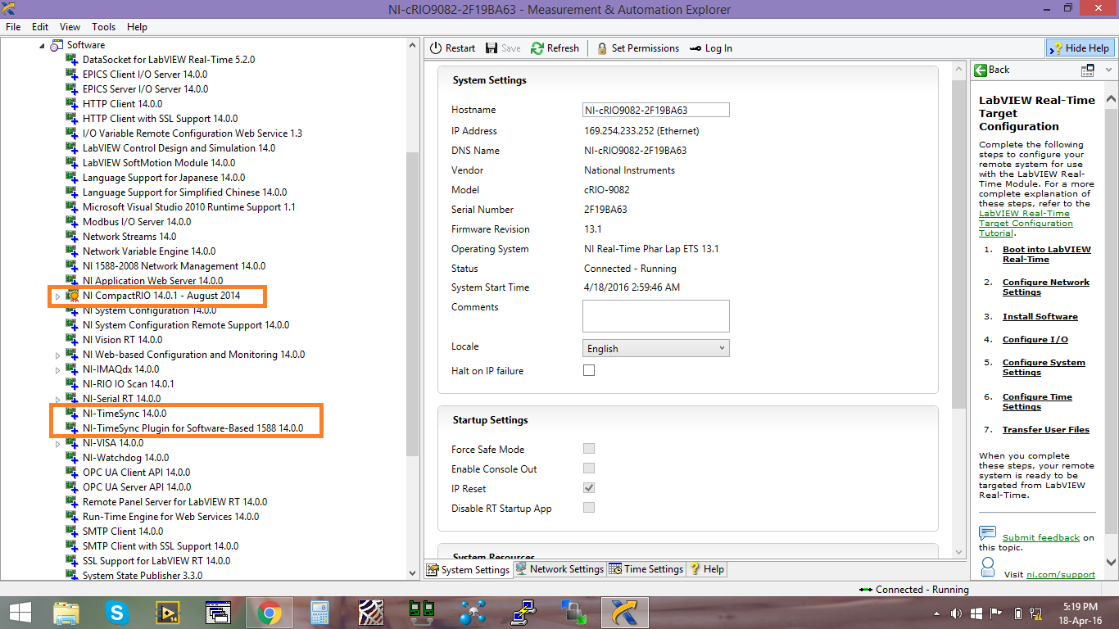Click the Windows Start button
The width and height of the screenshot is (1119, 629).
[20, 612]
